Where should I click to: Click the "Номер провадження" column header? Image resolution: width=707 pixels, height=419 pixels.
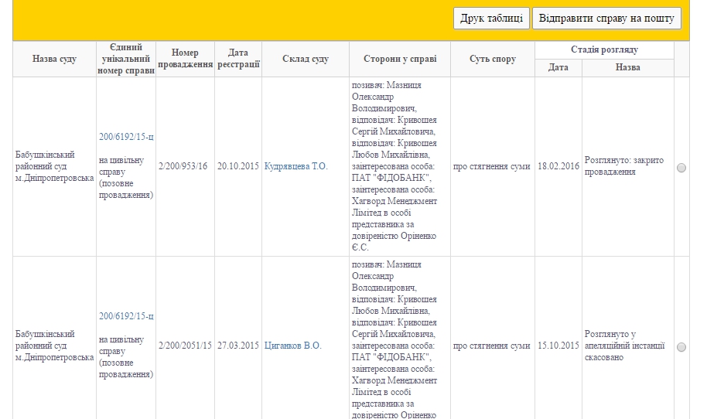click(x=186, y=60)
